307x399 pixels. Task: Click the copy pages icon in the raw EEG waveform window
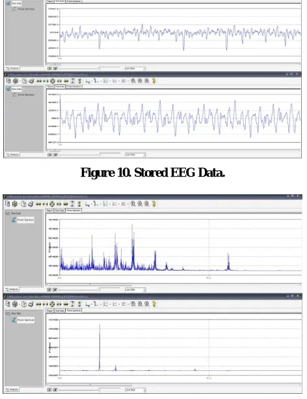(24, 81)
